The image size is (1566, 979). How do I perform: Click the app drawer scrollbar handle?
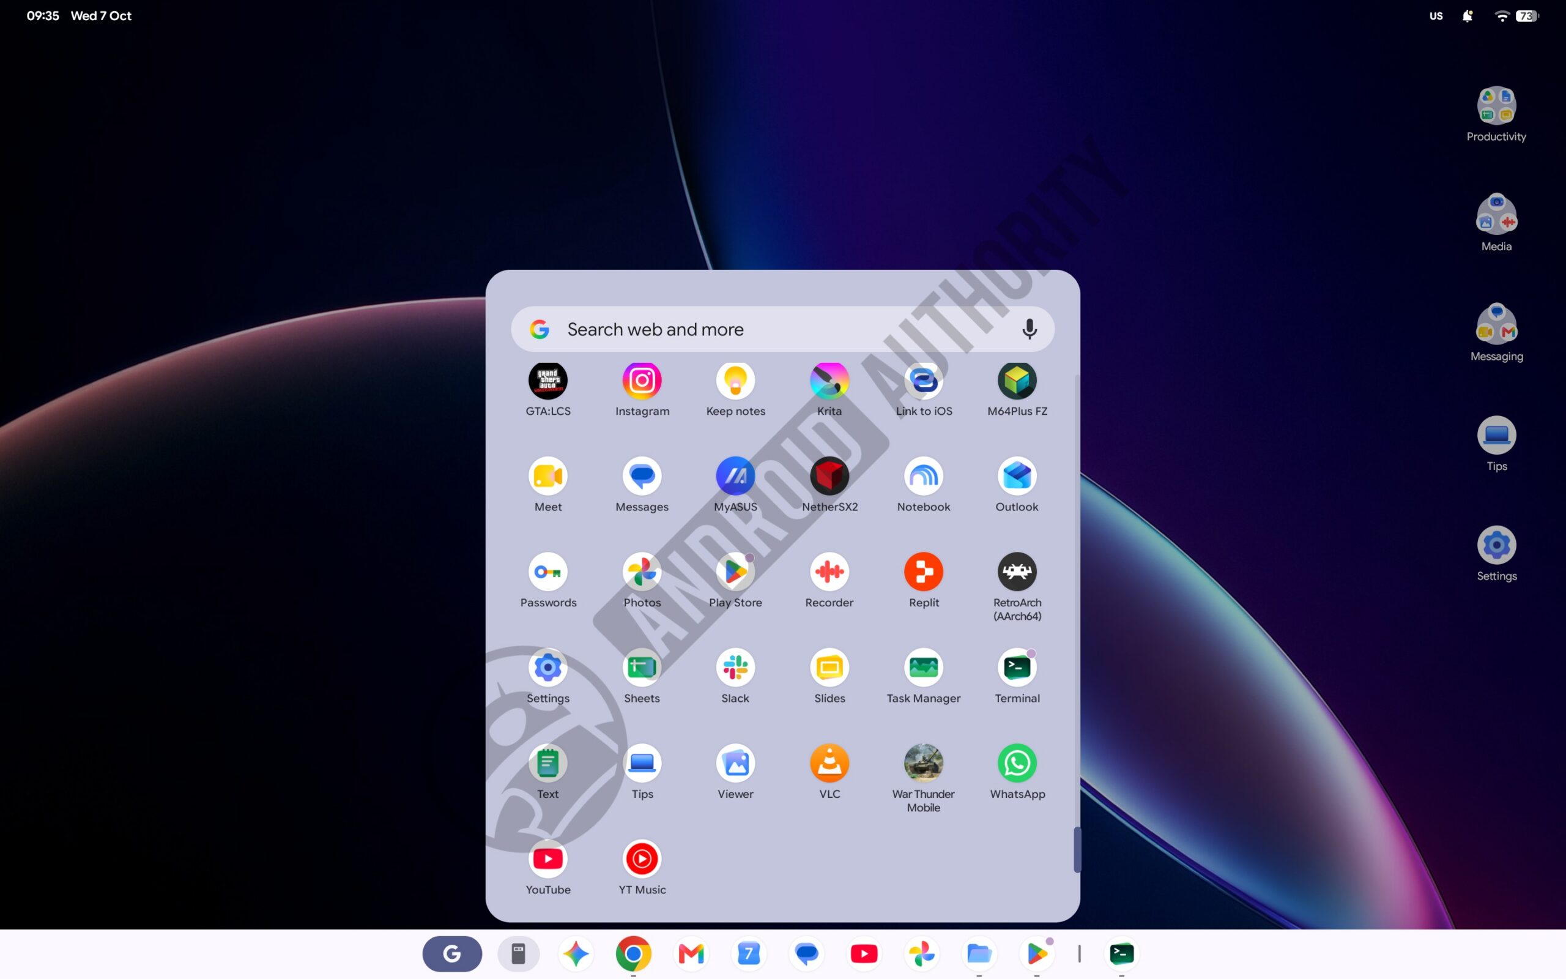[x=1077, y=849]
